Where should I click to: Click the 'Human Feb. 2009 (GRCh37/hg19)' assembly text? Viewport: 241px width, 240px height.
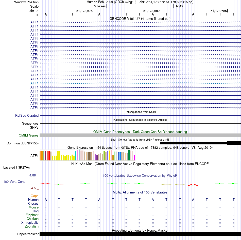tap(112, 2)
